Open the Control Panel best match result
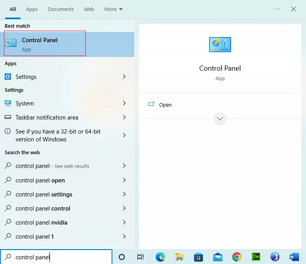This screenshot has height=264, width=306. tap(67, 44)
